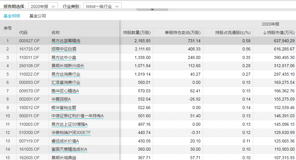296x160 pixels.
Task: Click the position change value -0.31
Action: (196, 133)
